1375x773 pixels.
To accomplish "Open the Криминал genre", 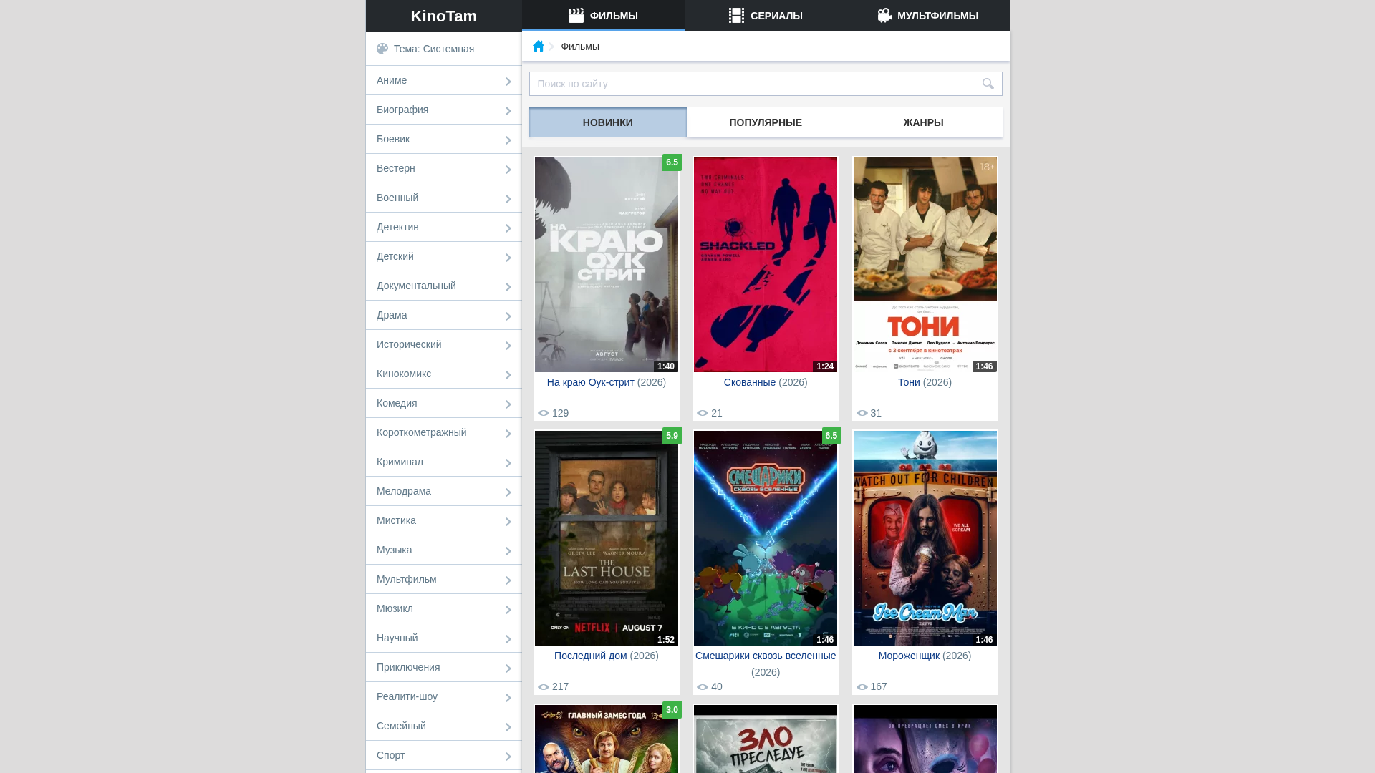I will pos(443,462).
